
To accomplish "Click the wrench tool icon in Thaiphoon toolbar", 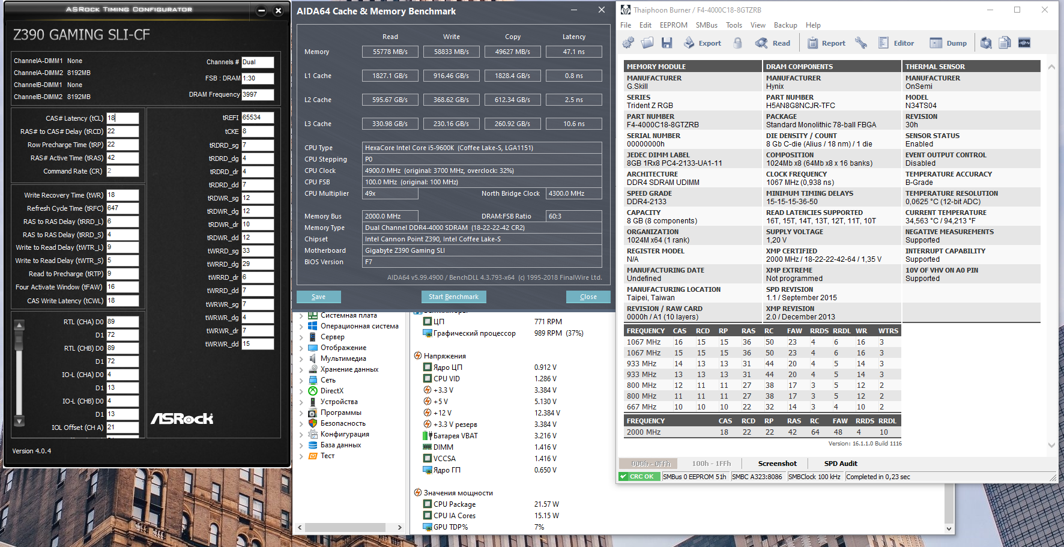I will [861, 43].
